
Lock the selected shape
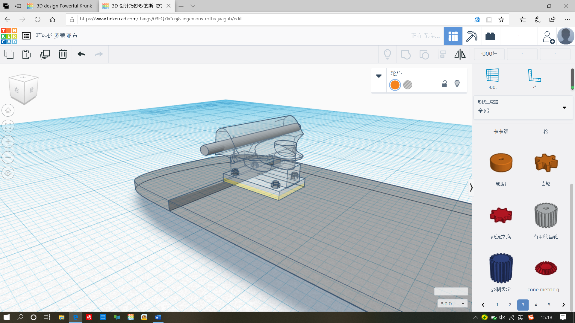pos(444,84)
